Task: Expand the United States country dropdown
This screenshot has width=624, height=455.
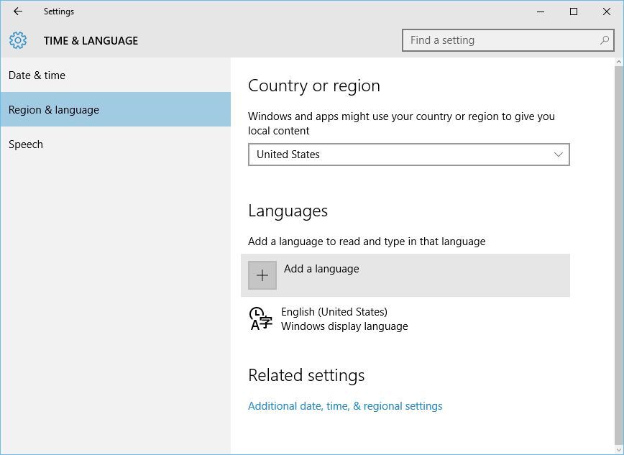Action: tap(409, 155)
